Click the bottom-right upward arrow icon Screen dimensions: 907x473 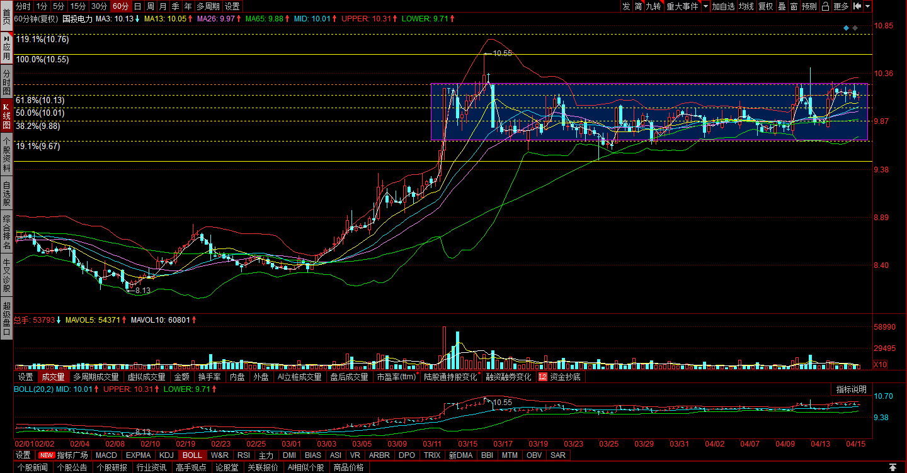[893, 467]
